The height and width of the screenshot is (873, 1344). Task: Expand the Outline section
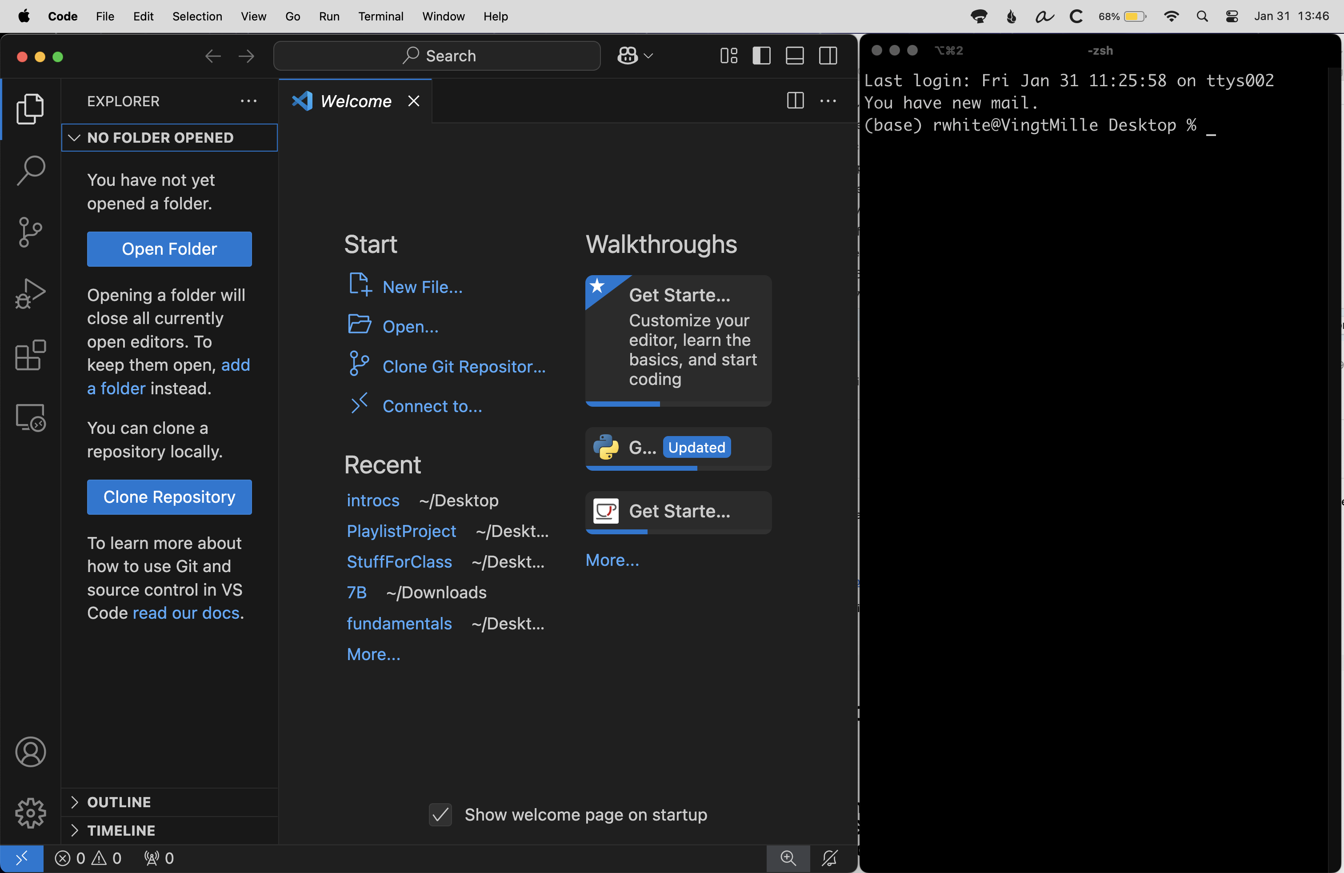[x=169, y=802]
